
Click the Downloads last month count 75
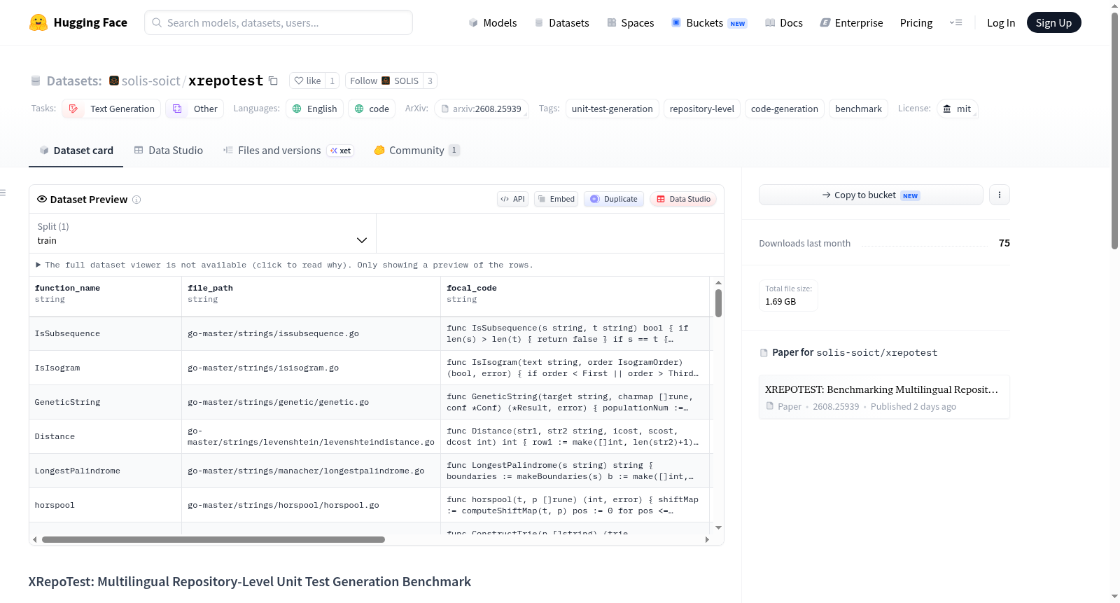pyautogui.click(x=1004, y=243)
